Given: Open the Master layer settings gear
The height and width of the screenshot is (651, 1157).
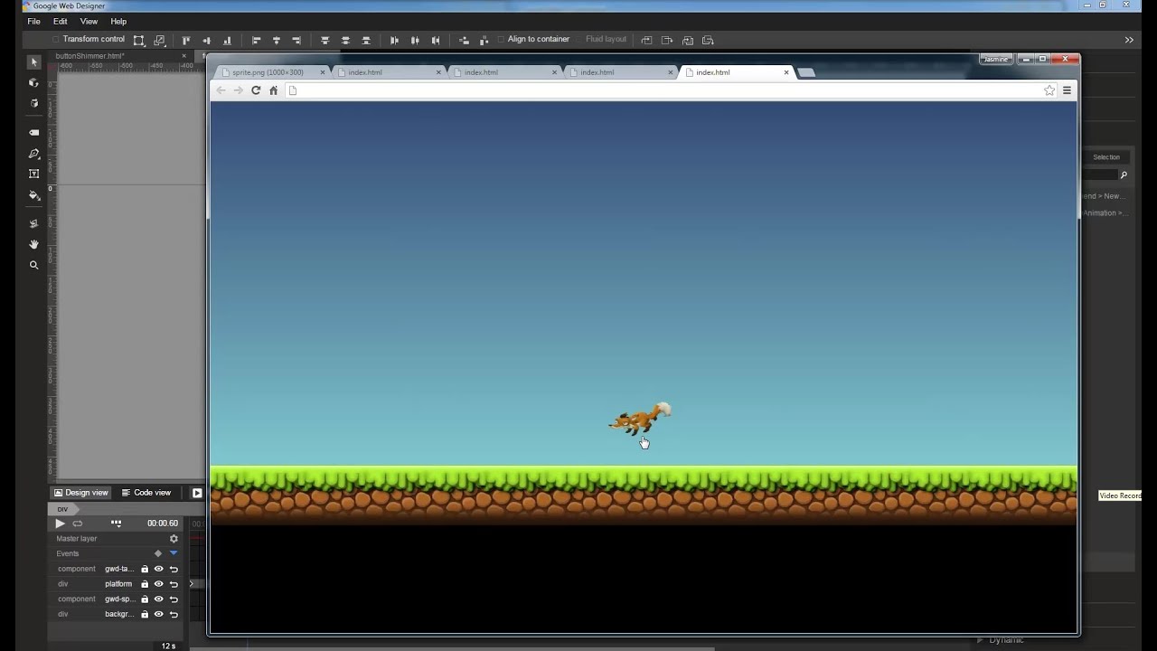Looking at the screenshot, I should pyautogui.click(x=174, y=539).
